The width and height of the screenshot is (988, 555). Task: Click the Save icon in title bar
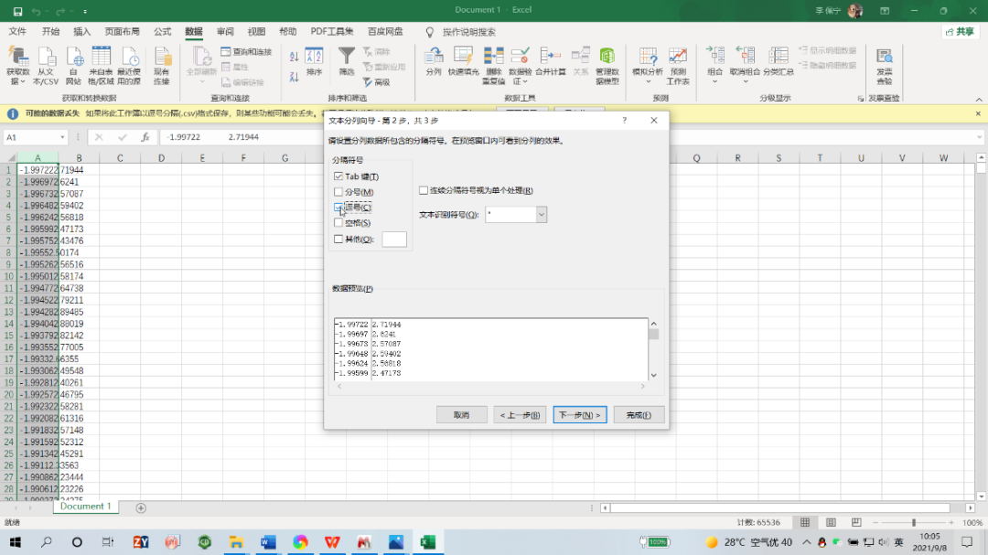17,11
